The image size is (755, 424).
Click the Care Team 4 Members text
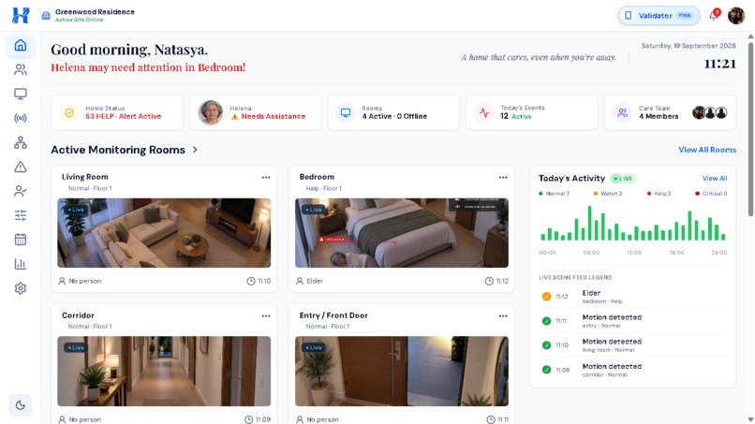tap(659, 116)
